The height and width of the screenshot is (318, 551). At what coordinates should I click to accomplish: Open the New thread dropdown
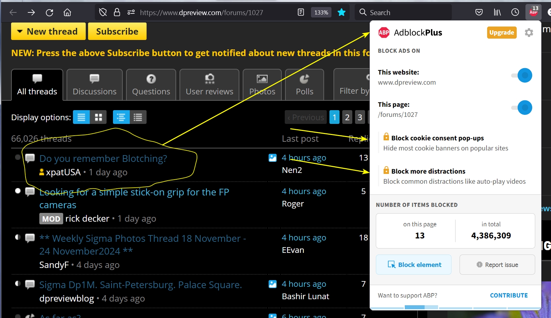tap(48, 31)
